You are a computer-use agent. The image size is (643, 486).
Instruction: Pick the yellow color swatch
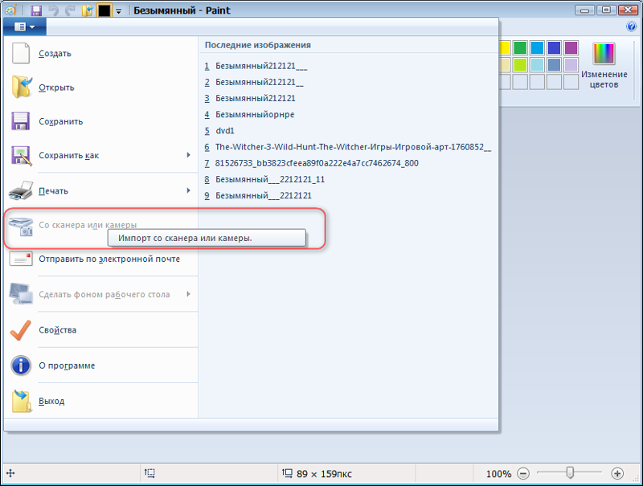(504, 48)
